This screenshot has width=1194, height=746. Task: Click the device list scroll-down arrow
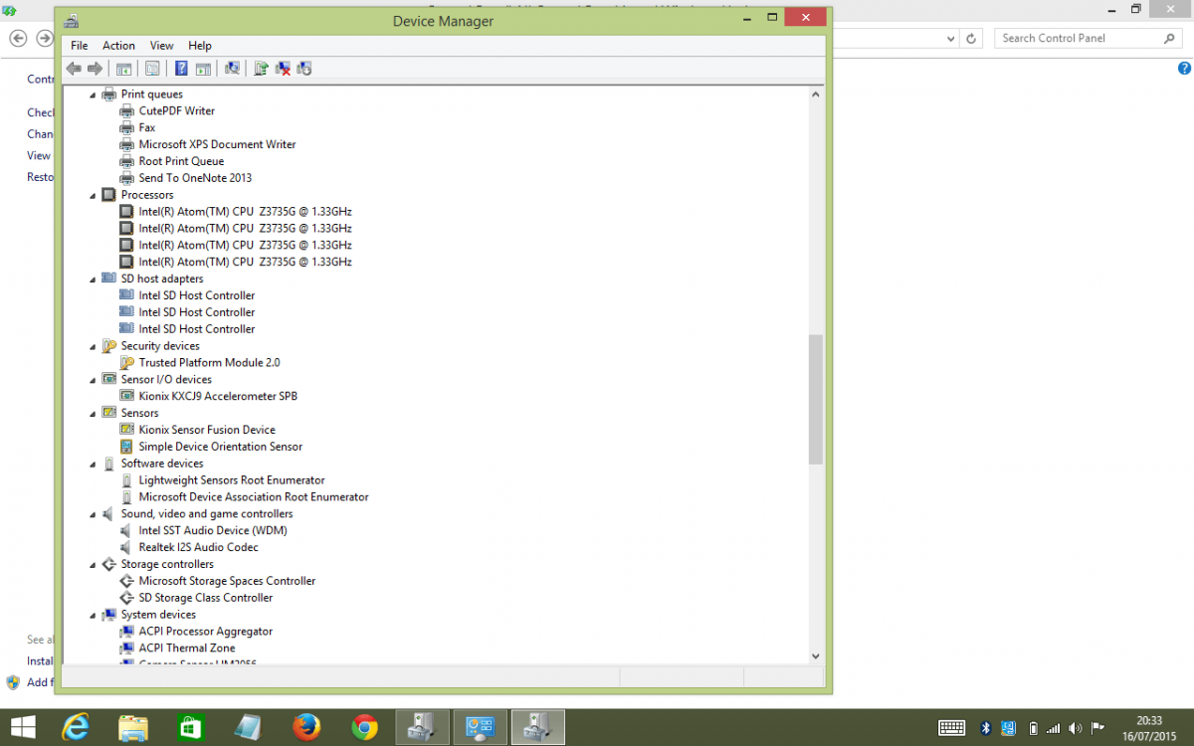816,655
